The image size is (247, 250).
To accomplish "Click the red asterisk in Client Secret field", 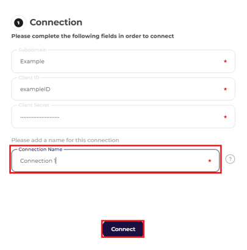I will tap(225, 116).
